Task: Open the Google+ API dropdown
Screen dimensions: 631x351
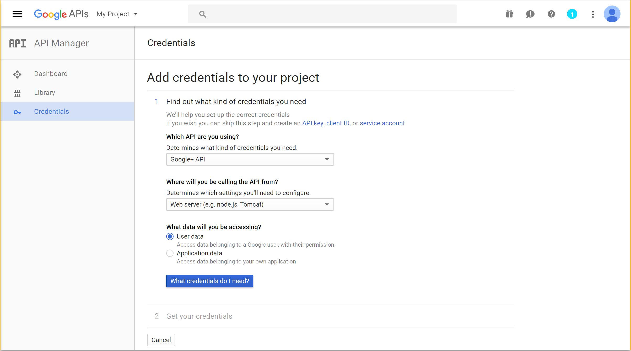Action: click(250, 159)
